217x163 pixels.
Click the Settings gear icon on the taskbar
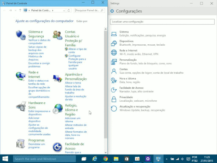pyautogui.click(x=148, y=159)
